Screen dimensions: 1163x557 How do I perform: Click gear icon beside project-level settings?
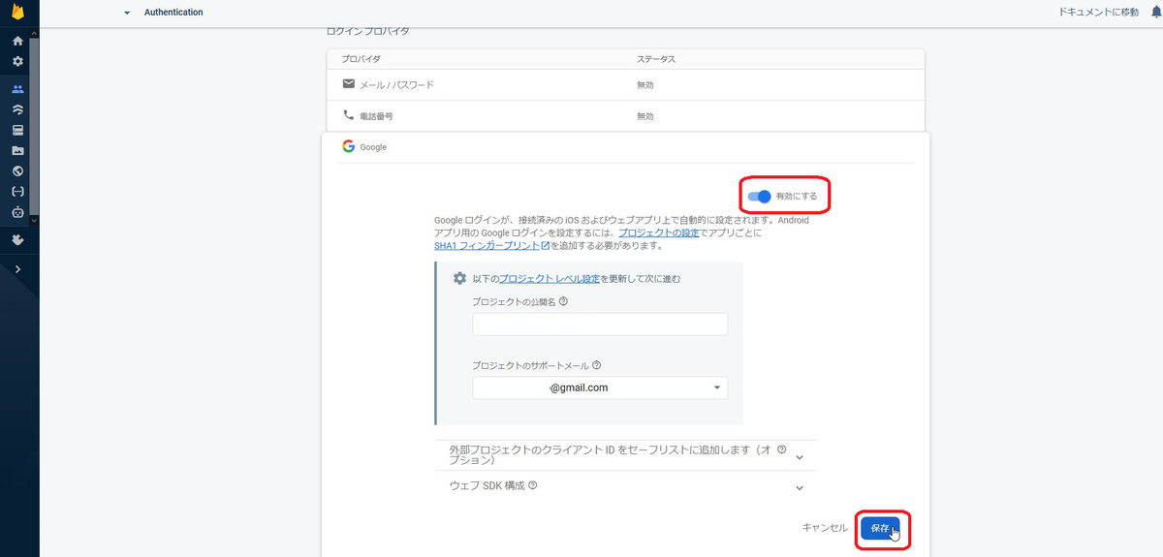coord(460,279)
